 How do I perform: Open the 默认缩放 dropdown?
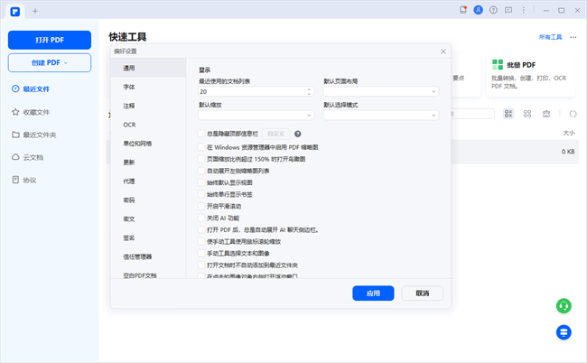pyautogui.click(x=256, y=116)
